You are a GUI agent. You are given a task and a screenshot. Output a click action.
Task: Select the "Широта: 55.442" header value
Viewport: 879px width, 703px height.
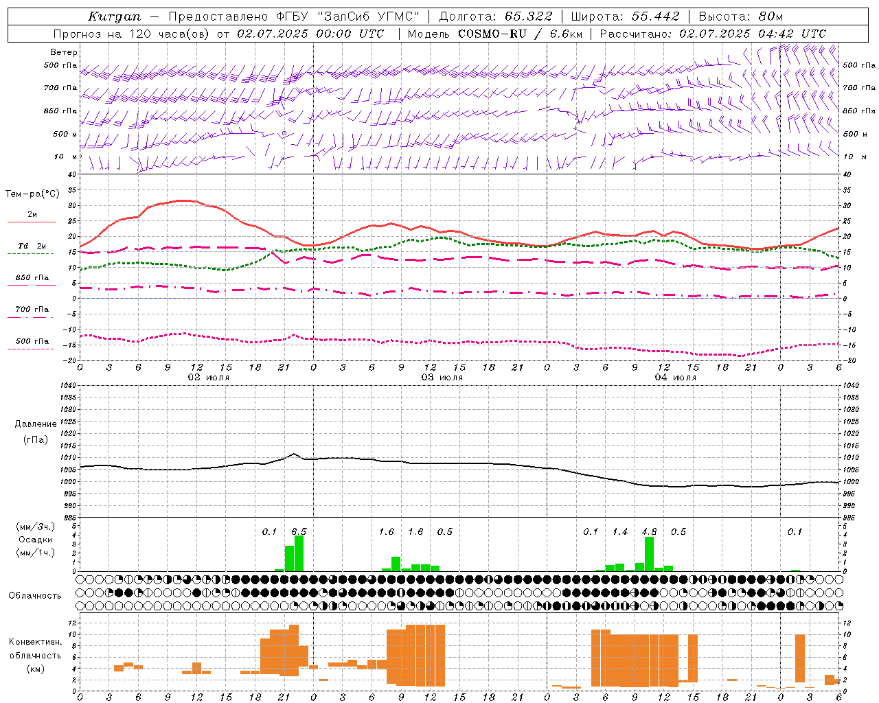(626, 16)
